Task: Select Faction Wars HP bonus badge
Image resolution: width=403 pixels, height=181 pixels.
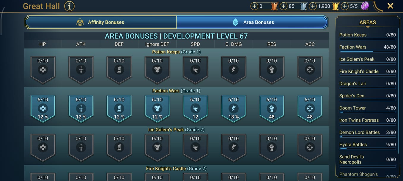Action: pos(43,109)
